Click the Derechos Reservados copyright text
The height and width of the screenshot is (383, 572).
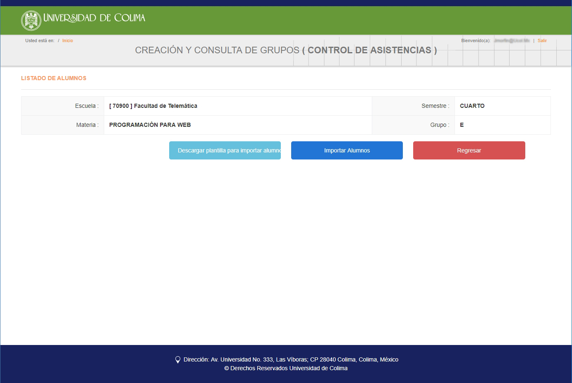[286, 368]
